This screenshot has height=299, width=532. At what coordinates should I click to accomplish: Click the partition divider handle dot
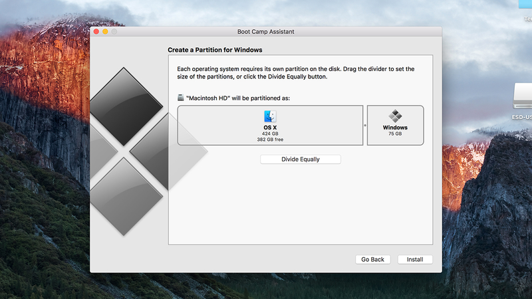point(365,126)
